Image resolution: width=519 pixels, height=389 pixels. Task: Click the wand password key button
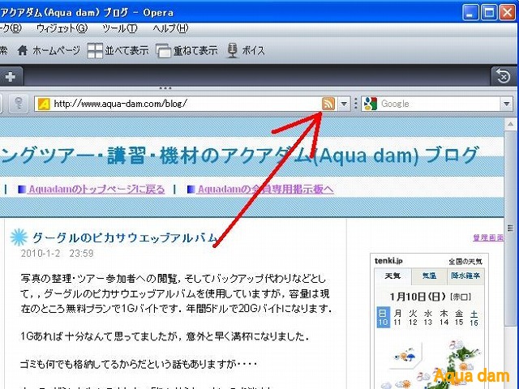tap(19, 104)
